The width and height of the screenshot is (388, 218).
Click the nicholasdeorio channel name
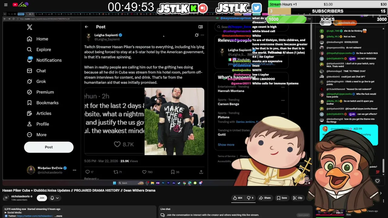20,197
